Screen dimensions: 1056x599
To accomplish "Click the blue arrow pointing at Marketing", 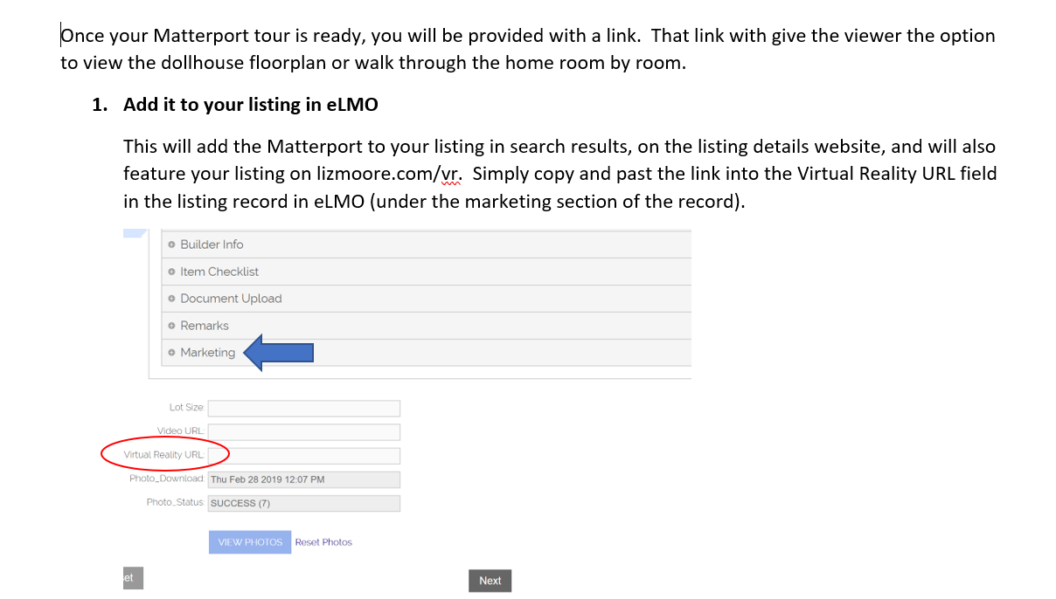I will click(x=278, y=353).
